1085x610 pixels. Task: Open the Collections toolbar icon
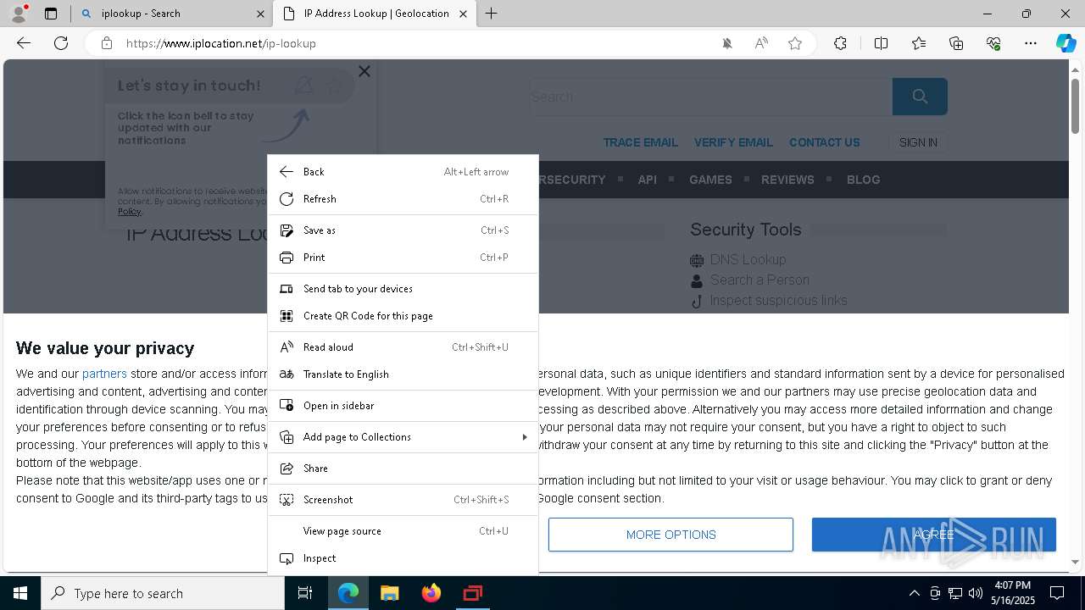point(956,43)
